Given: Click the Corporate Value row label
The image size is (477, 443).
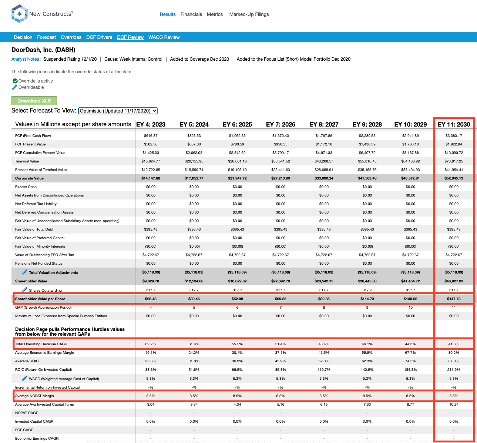Looking at the screenshot, I should [29, 178].
